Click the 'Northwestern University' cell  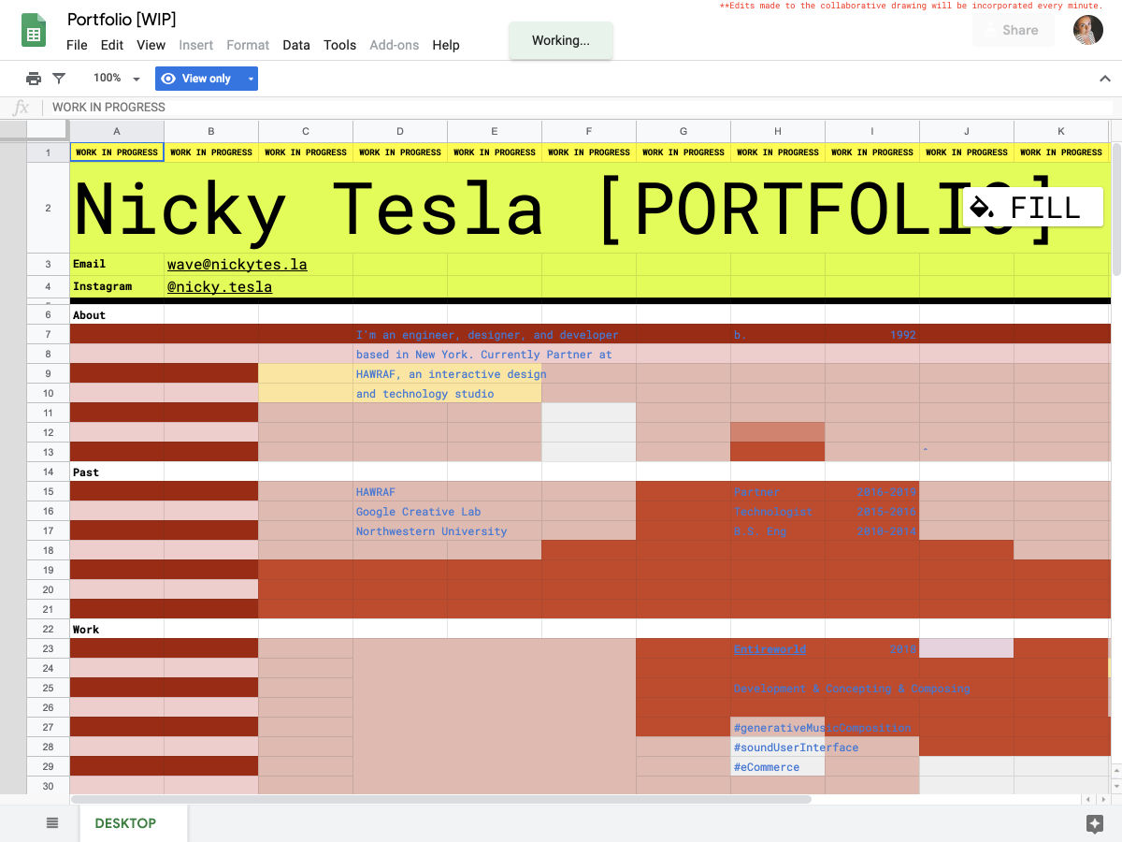[x=400, y=530]
